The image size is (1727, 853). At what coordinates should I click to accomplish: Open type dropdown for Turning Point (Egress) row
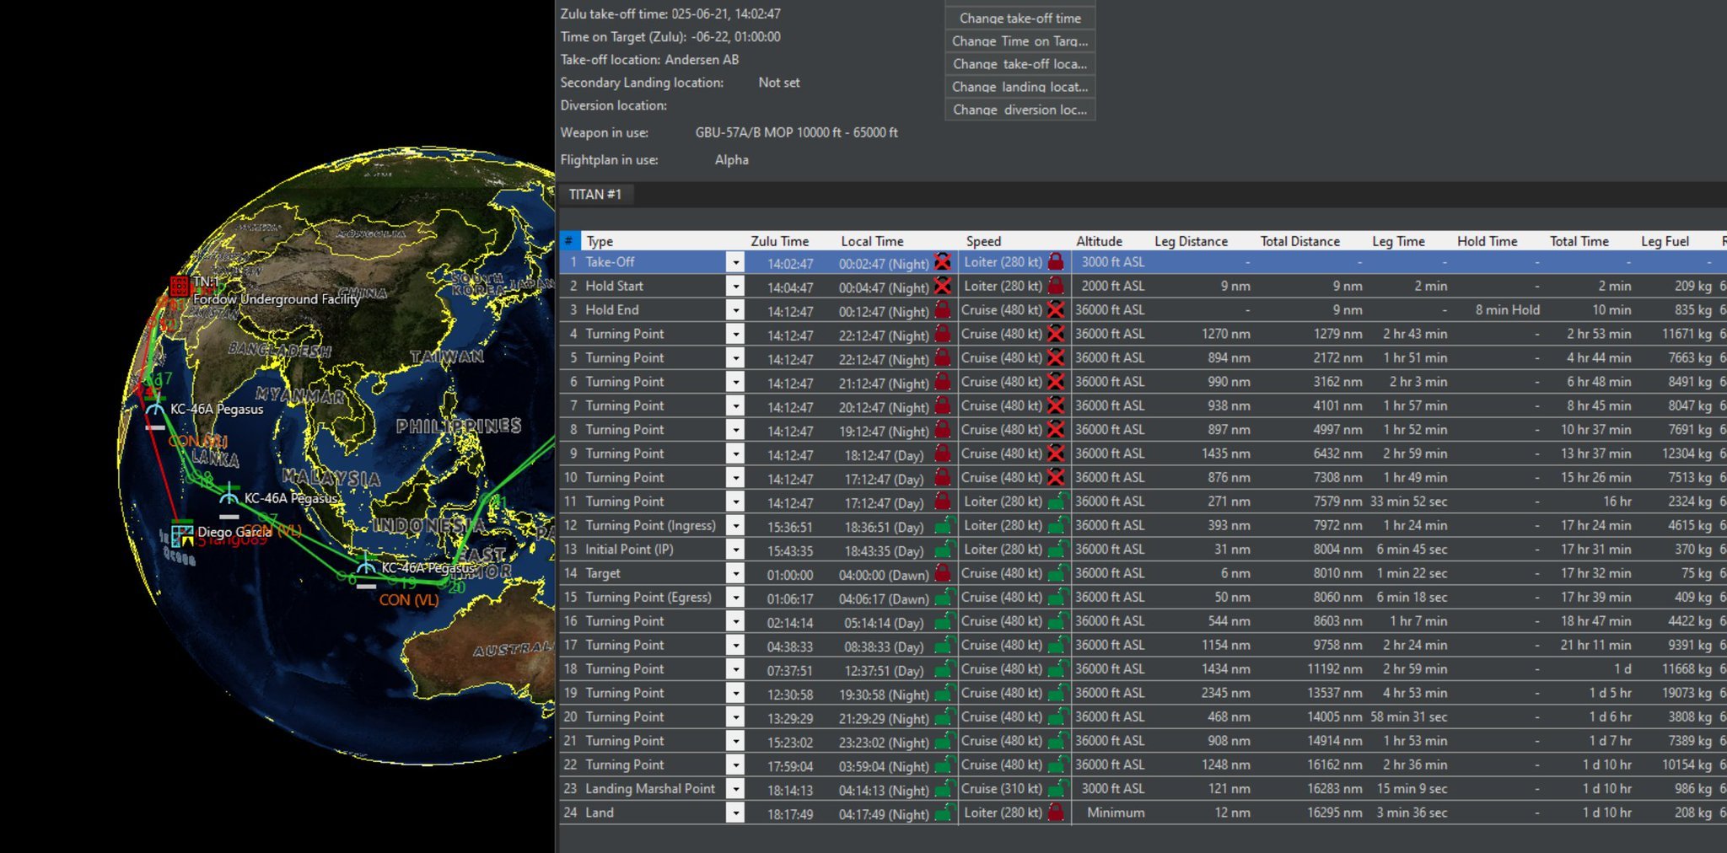click(x=735, y=597)
